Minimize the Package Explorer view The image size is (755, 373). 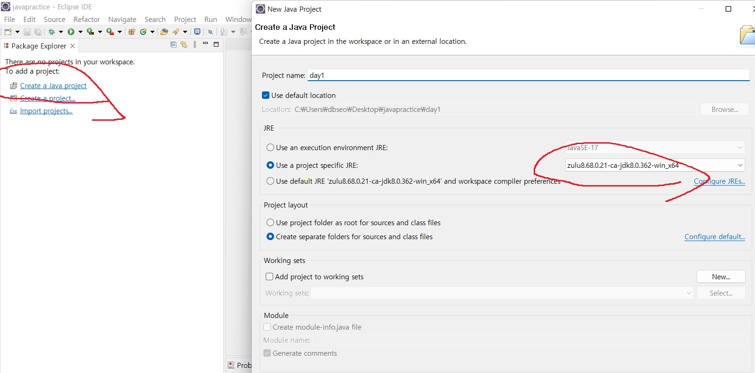205,43
